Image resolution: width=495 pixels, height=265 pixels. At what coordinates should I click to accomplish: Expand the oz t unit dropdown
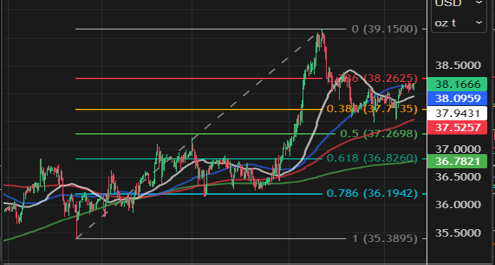coord(459,23)
